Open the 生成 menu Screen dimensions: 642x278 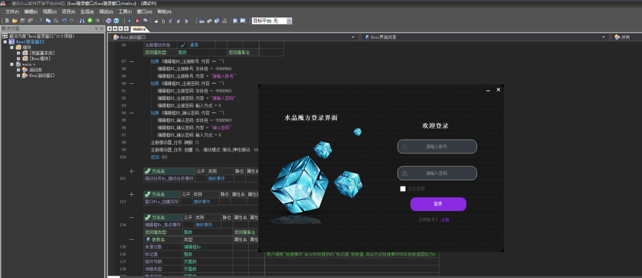(x=87, y=12)
